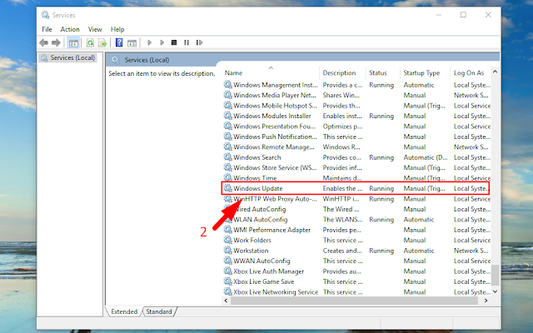533x333 pixels.
Task: Toggle the Show/Hide Console Tree icon
Action: click(73, 42)
